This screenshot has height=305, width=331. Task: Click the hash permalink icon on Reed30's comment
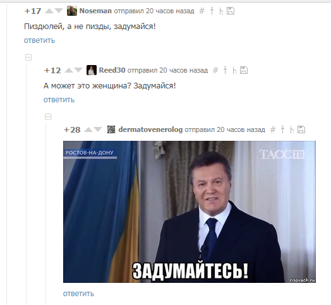tap(215, 70)
